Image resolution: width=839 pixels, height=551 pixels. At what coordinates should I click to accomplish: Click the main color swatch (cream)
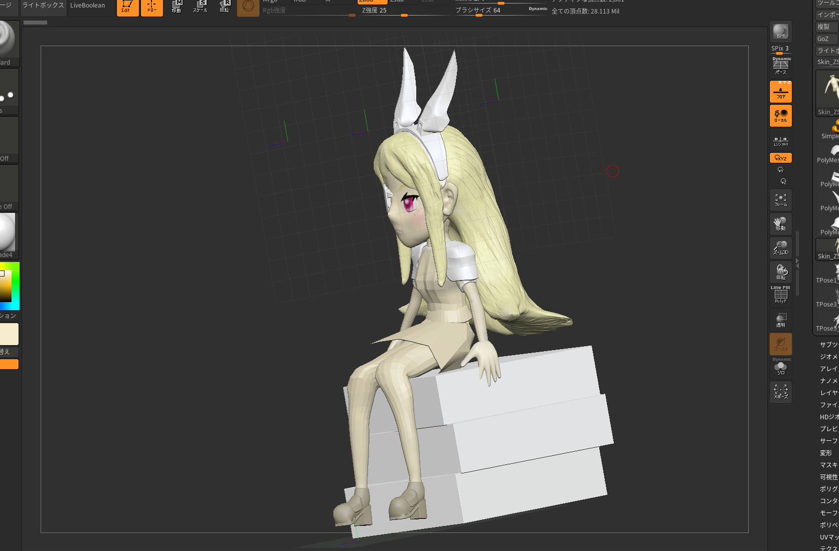(x=9, y=334)
